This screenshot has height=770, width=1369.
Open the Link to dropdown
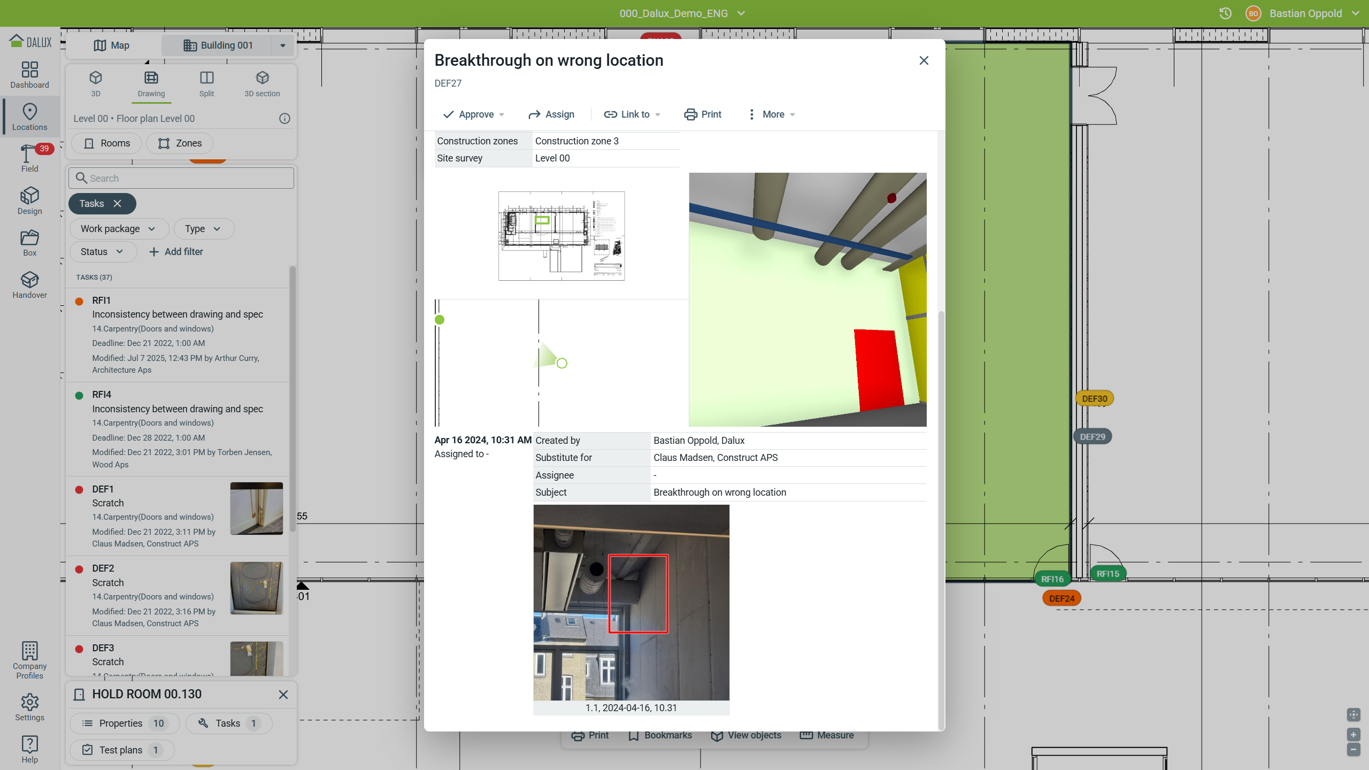pos(632,114)
